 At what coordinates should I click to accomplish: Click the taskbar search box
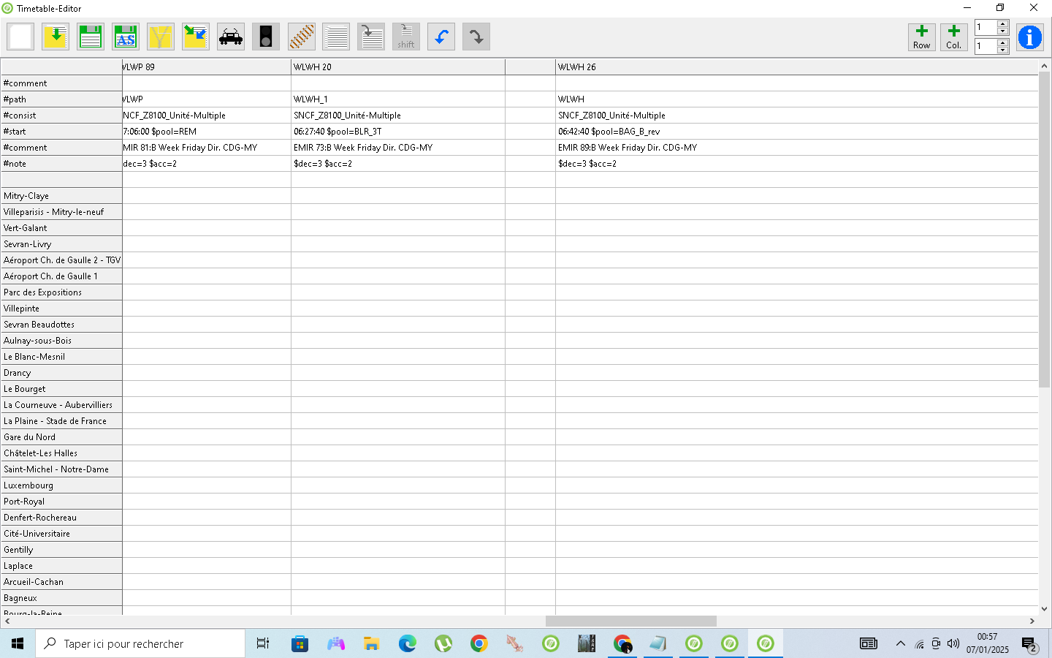click(140, 643)
